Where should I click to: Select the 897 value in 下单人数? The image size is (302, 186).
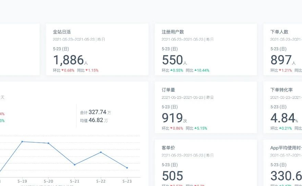(281, 60)
